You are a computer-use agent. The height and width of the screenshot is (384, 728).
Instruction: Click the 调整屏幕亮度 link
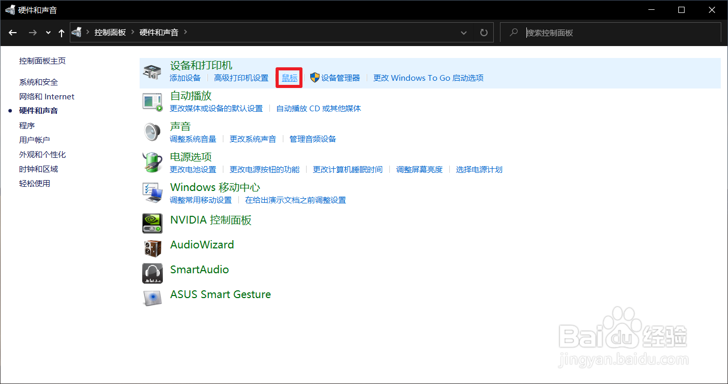(x=419, y=170)
